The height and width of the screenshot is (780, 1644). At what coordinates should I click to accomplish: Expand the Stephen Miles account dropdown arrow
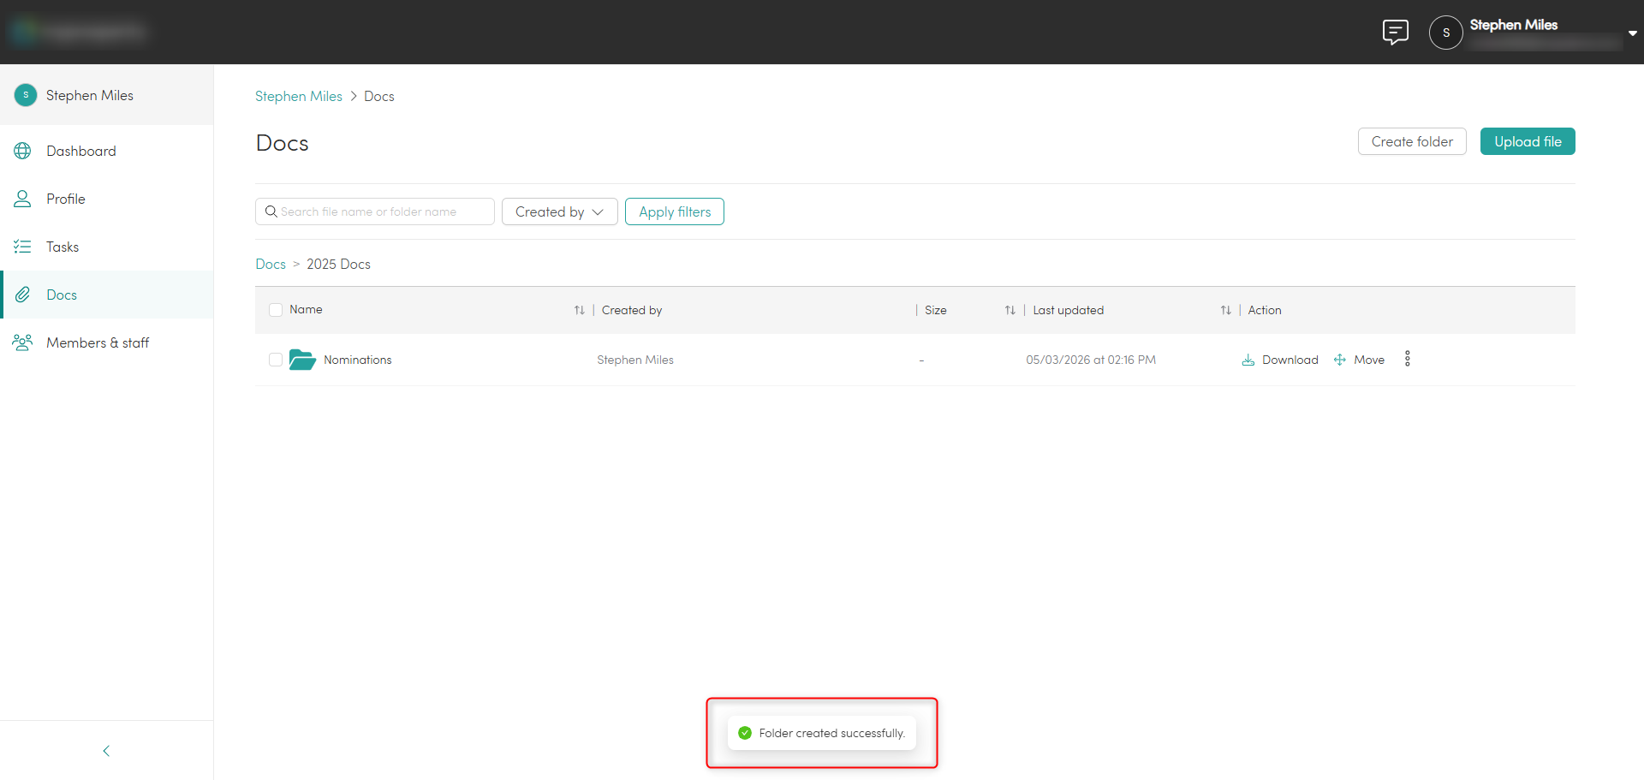tap(1632, 33)
